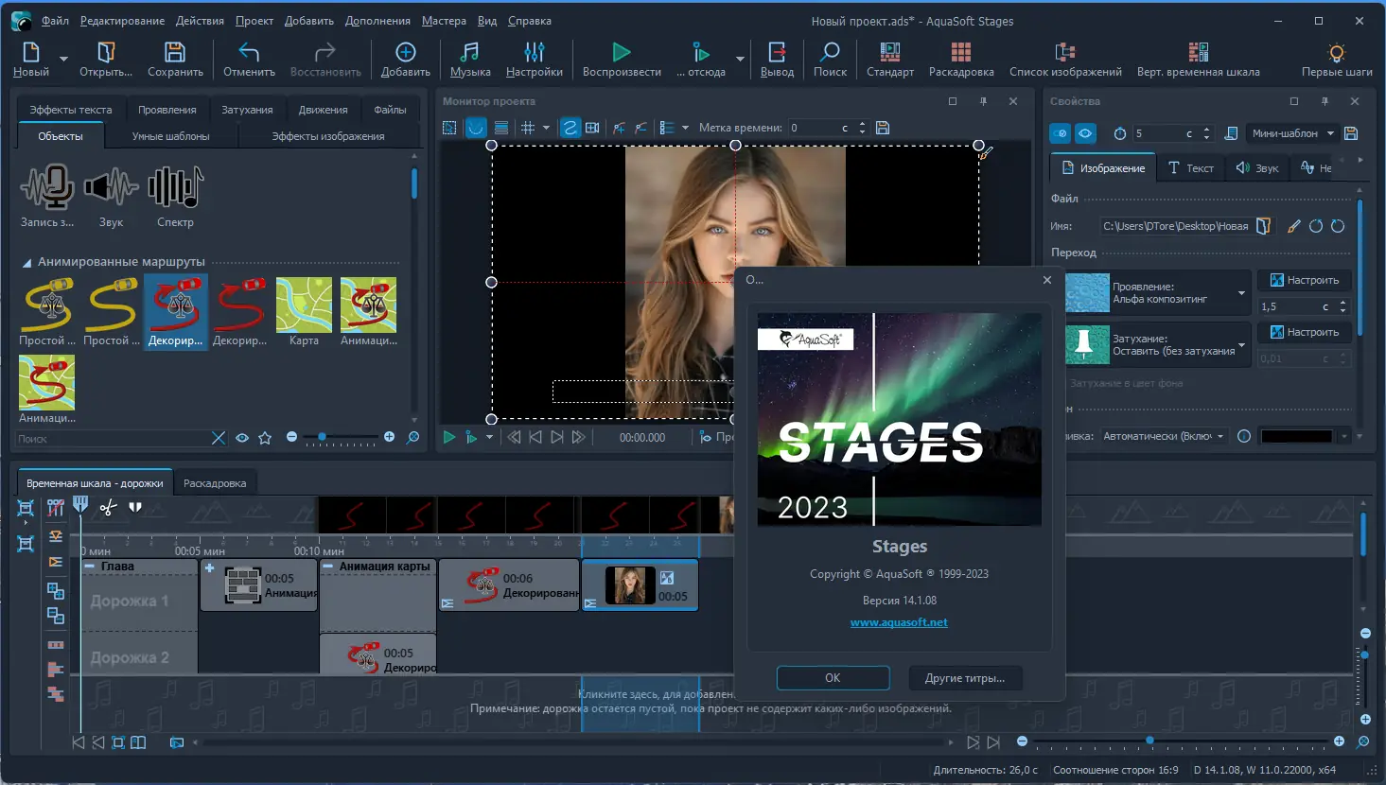1386x785 pixels.
Task: Toggle the grid display in project monitor
Action: [528, 128]
